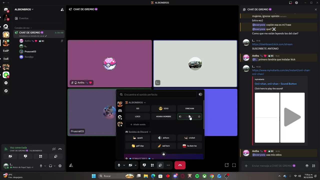This screenshot has height=180, width=320.
Task: Adjust soundboard volume speaker icon
Action: [x=200, y=94]
